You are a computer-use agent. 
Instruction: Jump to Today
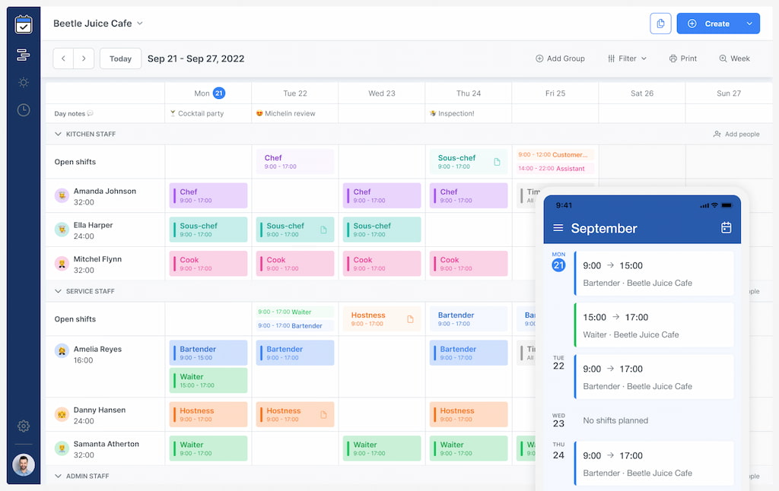point(120,59)
